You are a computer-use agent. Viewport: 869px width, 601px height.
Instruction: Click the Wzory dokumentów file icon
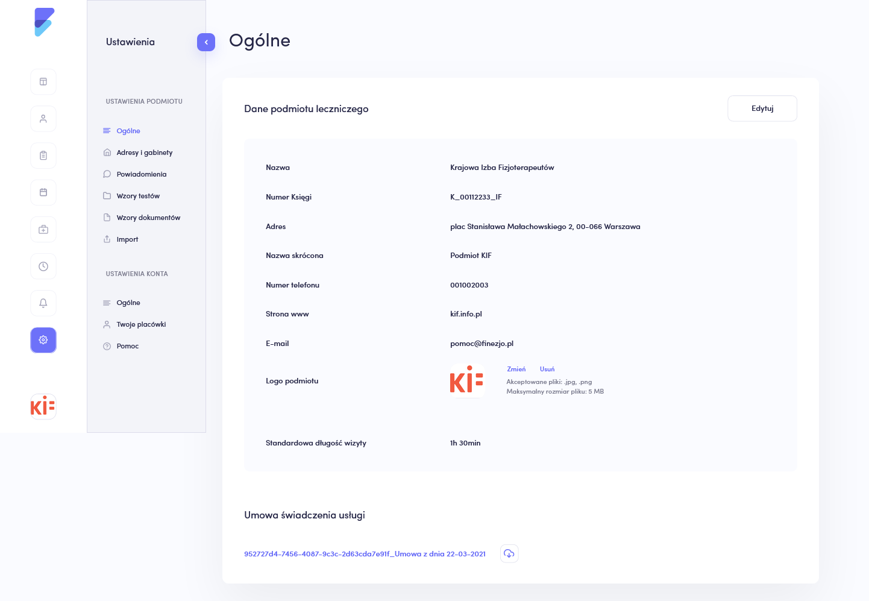(x=107, y=218)
